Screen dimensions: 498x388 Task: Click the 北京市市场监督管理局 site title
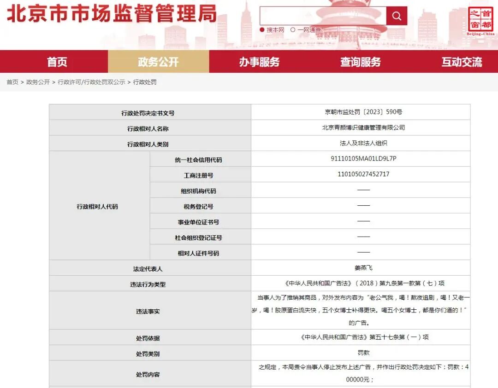pyautogui.click(x=112, y=14)
